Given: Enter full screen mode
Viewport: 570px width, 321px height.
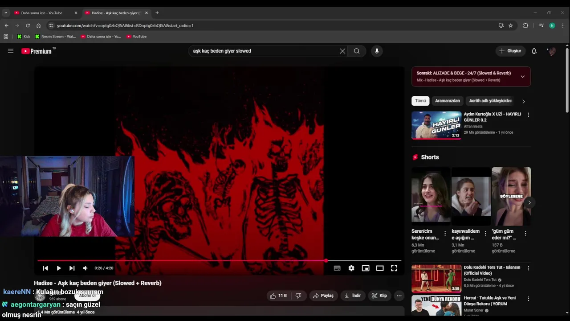Looking at the screenshot, I should [394, 268].
